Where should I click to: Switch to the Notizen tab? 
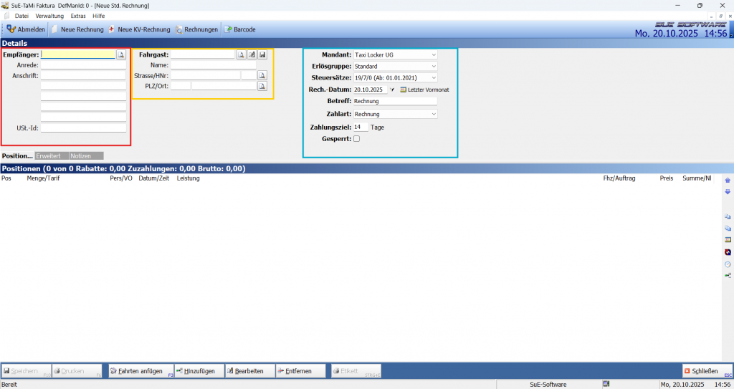click(x=86, y=155)
